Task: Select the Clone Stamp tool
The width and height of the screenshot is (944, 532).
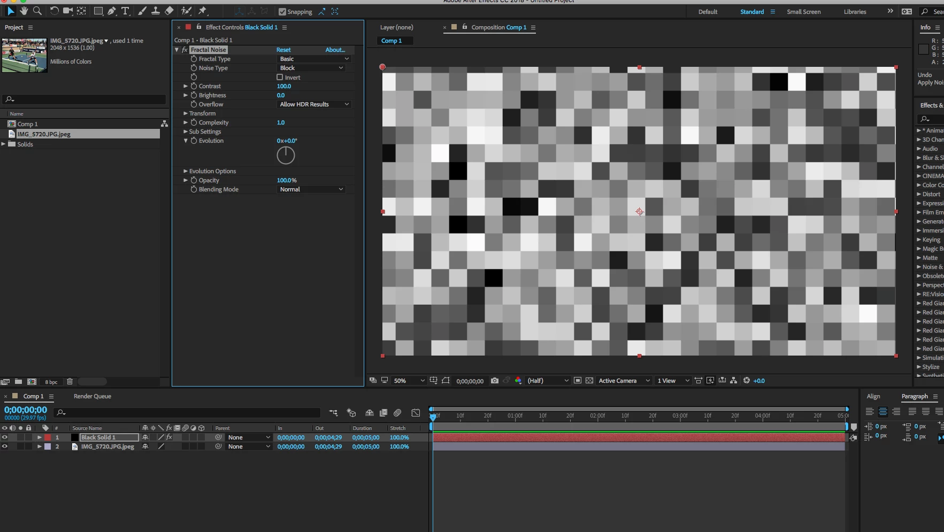Action: (x=156, y=11)
